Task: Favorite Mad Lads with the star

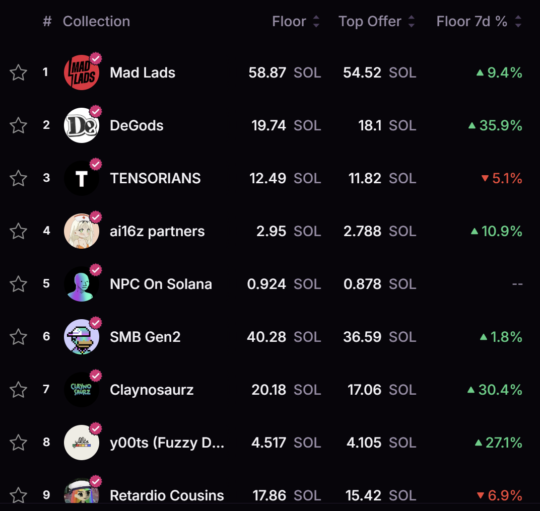Action: click(19, 73)
